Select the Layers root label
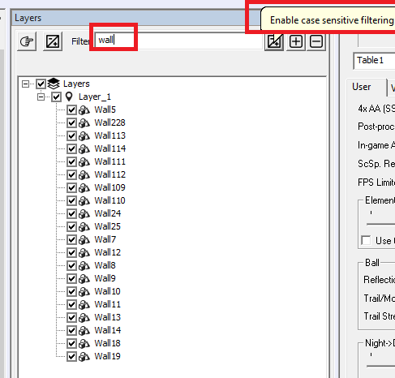 pyautogui.click(x=76, y=84)
